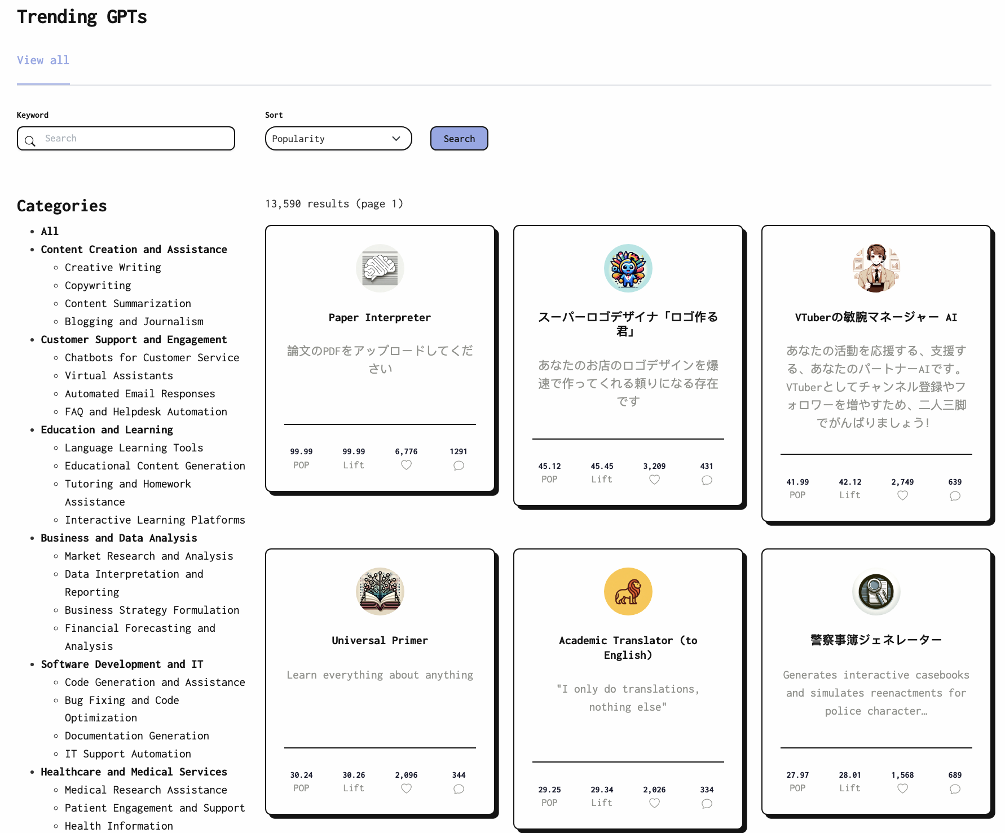The width and height of the screenshot is (1005, 833).
Task: Open Universal Primer comments bubble
Action: coord(459,789)
